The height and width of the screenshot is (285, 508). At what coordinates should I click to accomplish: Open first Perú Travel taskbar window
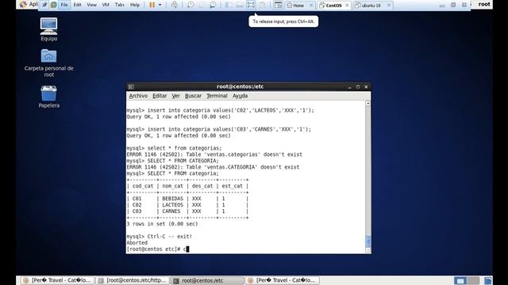[57, 280]
